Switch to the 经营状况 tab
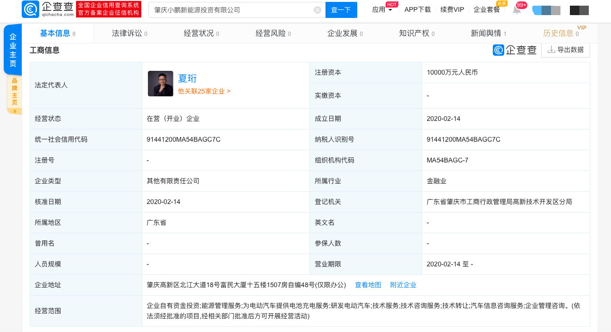 click(201, 33)
